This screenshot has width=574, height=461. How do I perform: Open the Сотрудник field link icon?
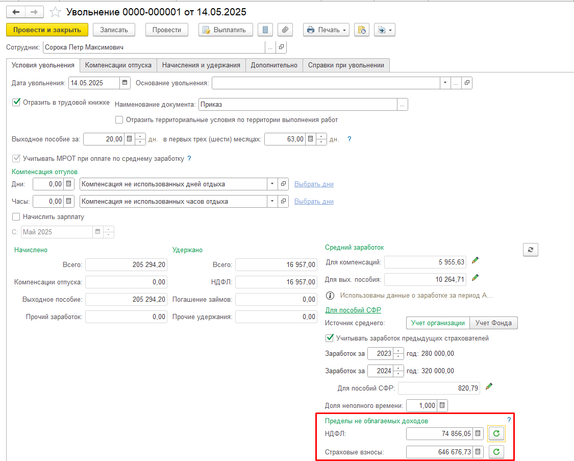(x=281, y=47)
